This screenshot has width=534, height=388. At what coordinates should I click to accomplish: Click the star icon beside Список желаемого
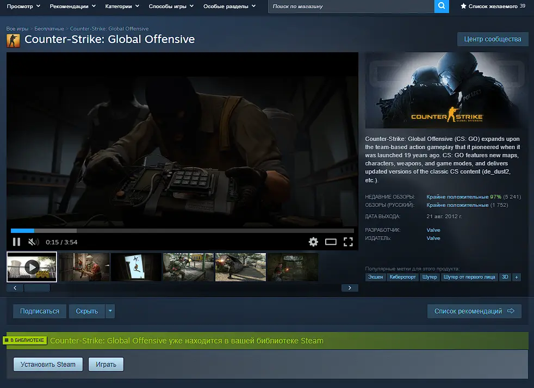[x=462, y=7]
